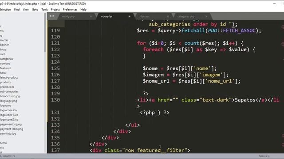284x159 pixels.
Task: Switch to the categorias.php tab
Action: tap(186, 16)
